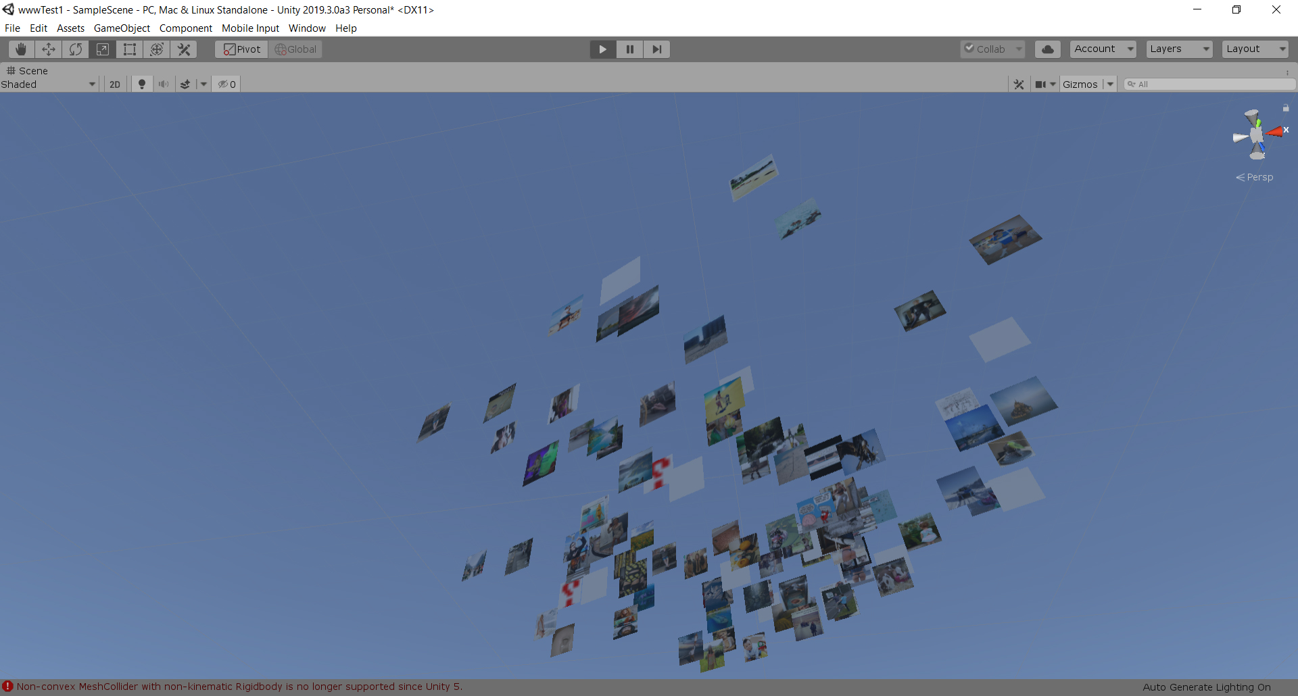Toggle 2D scene view mode
The image size is (1298, 696).
tap(115, 84)
